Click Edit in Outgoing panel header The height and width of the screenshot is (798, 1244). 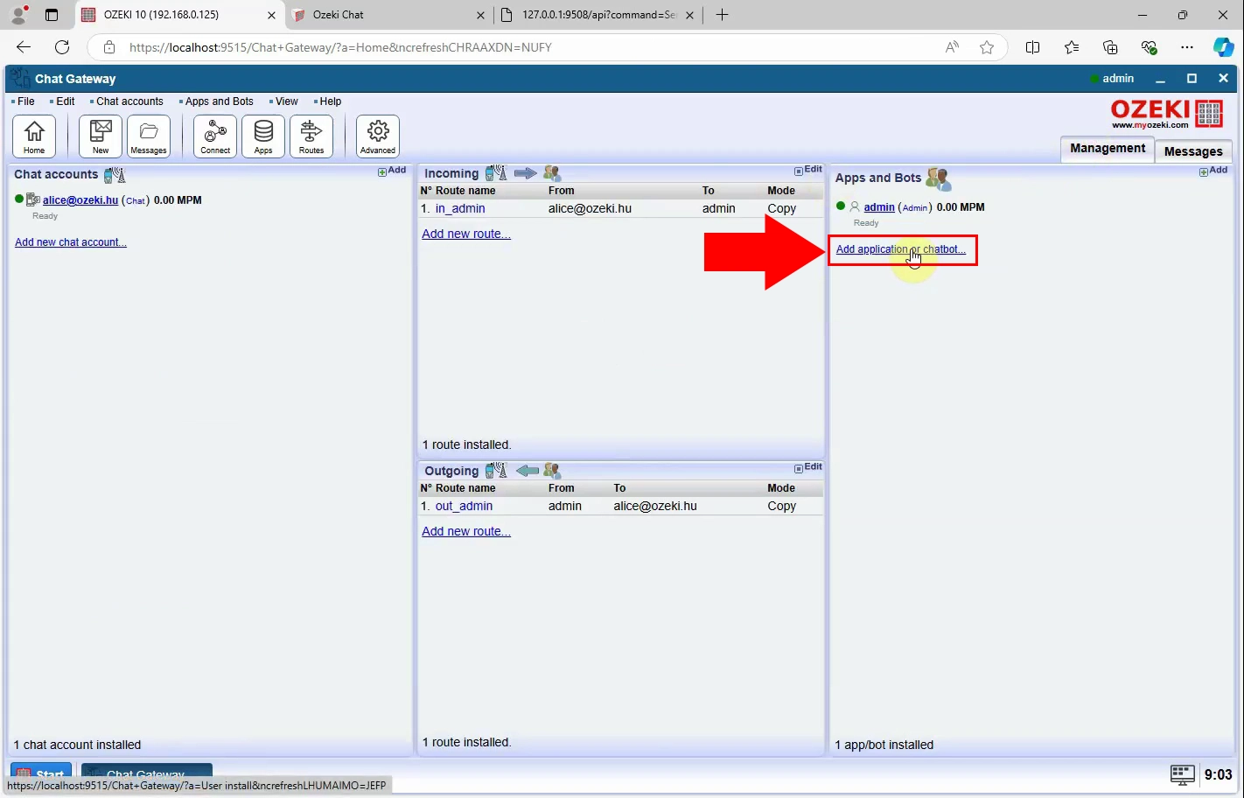coord(807,467)
